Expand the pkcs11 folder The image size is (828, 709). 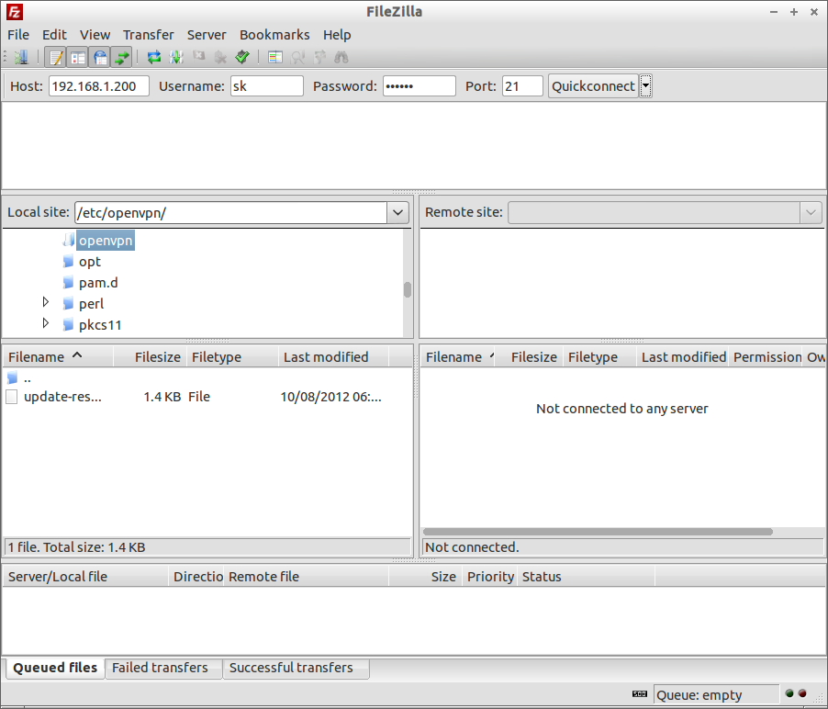(x=45, y=322)
